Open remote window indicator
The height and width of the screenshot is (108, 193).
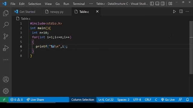(4, 100)
